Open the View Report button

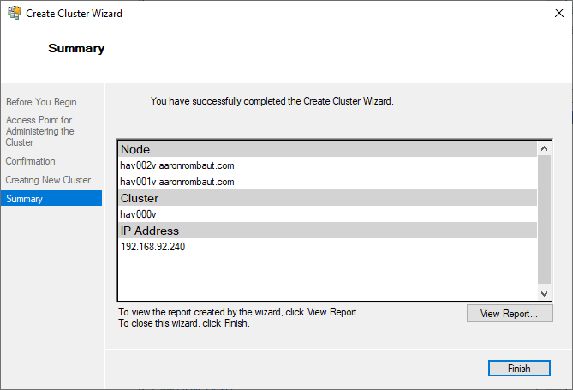[x=510, y=314]
